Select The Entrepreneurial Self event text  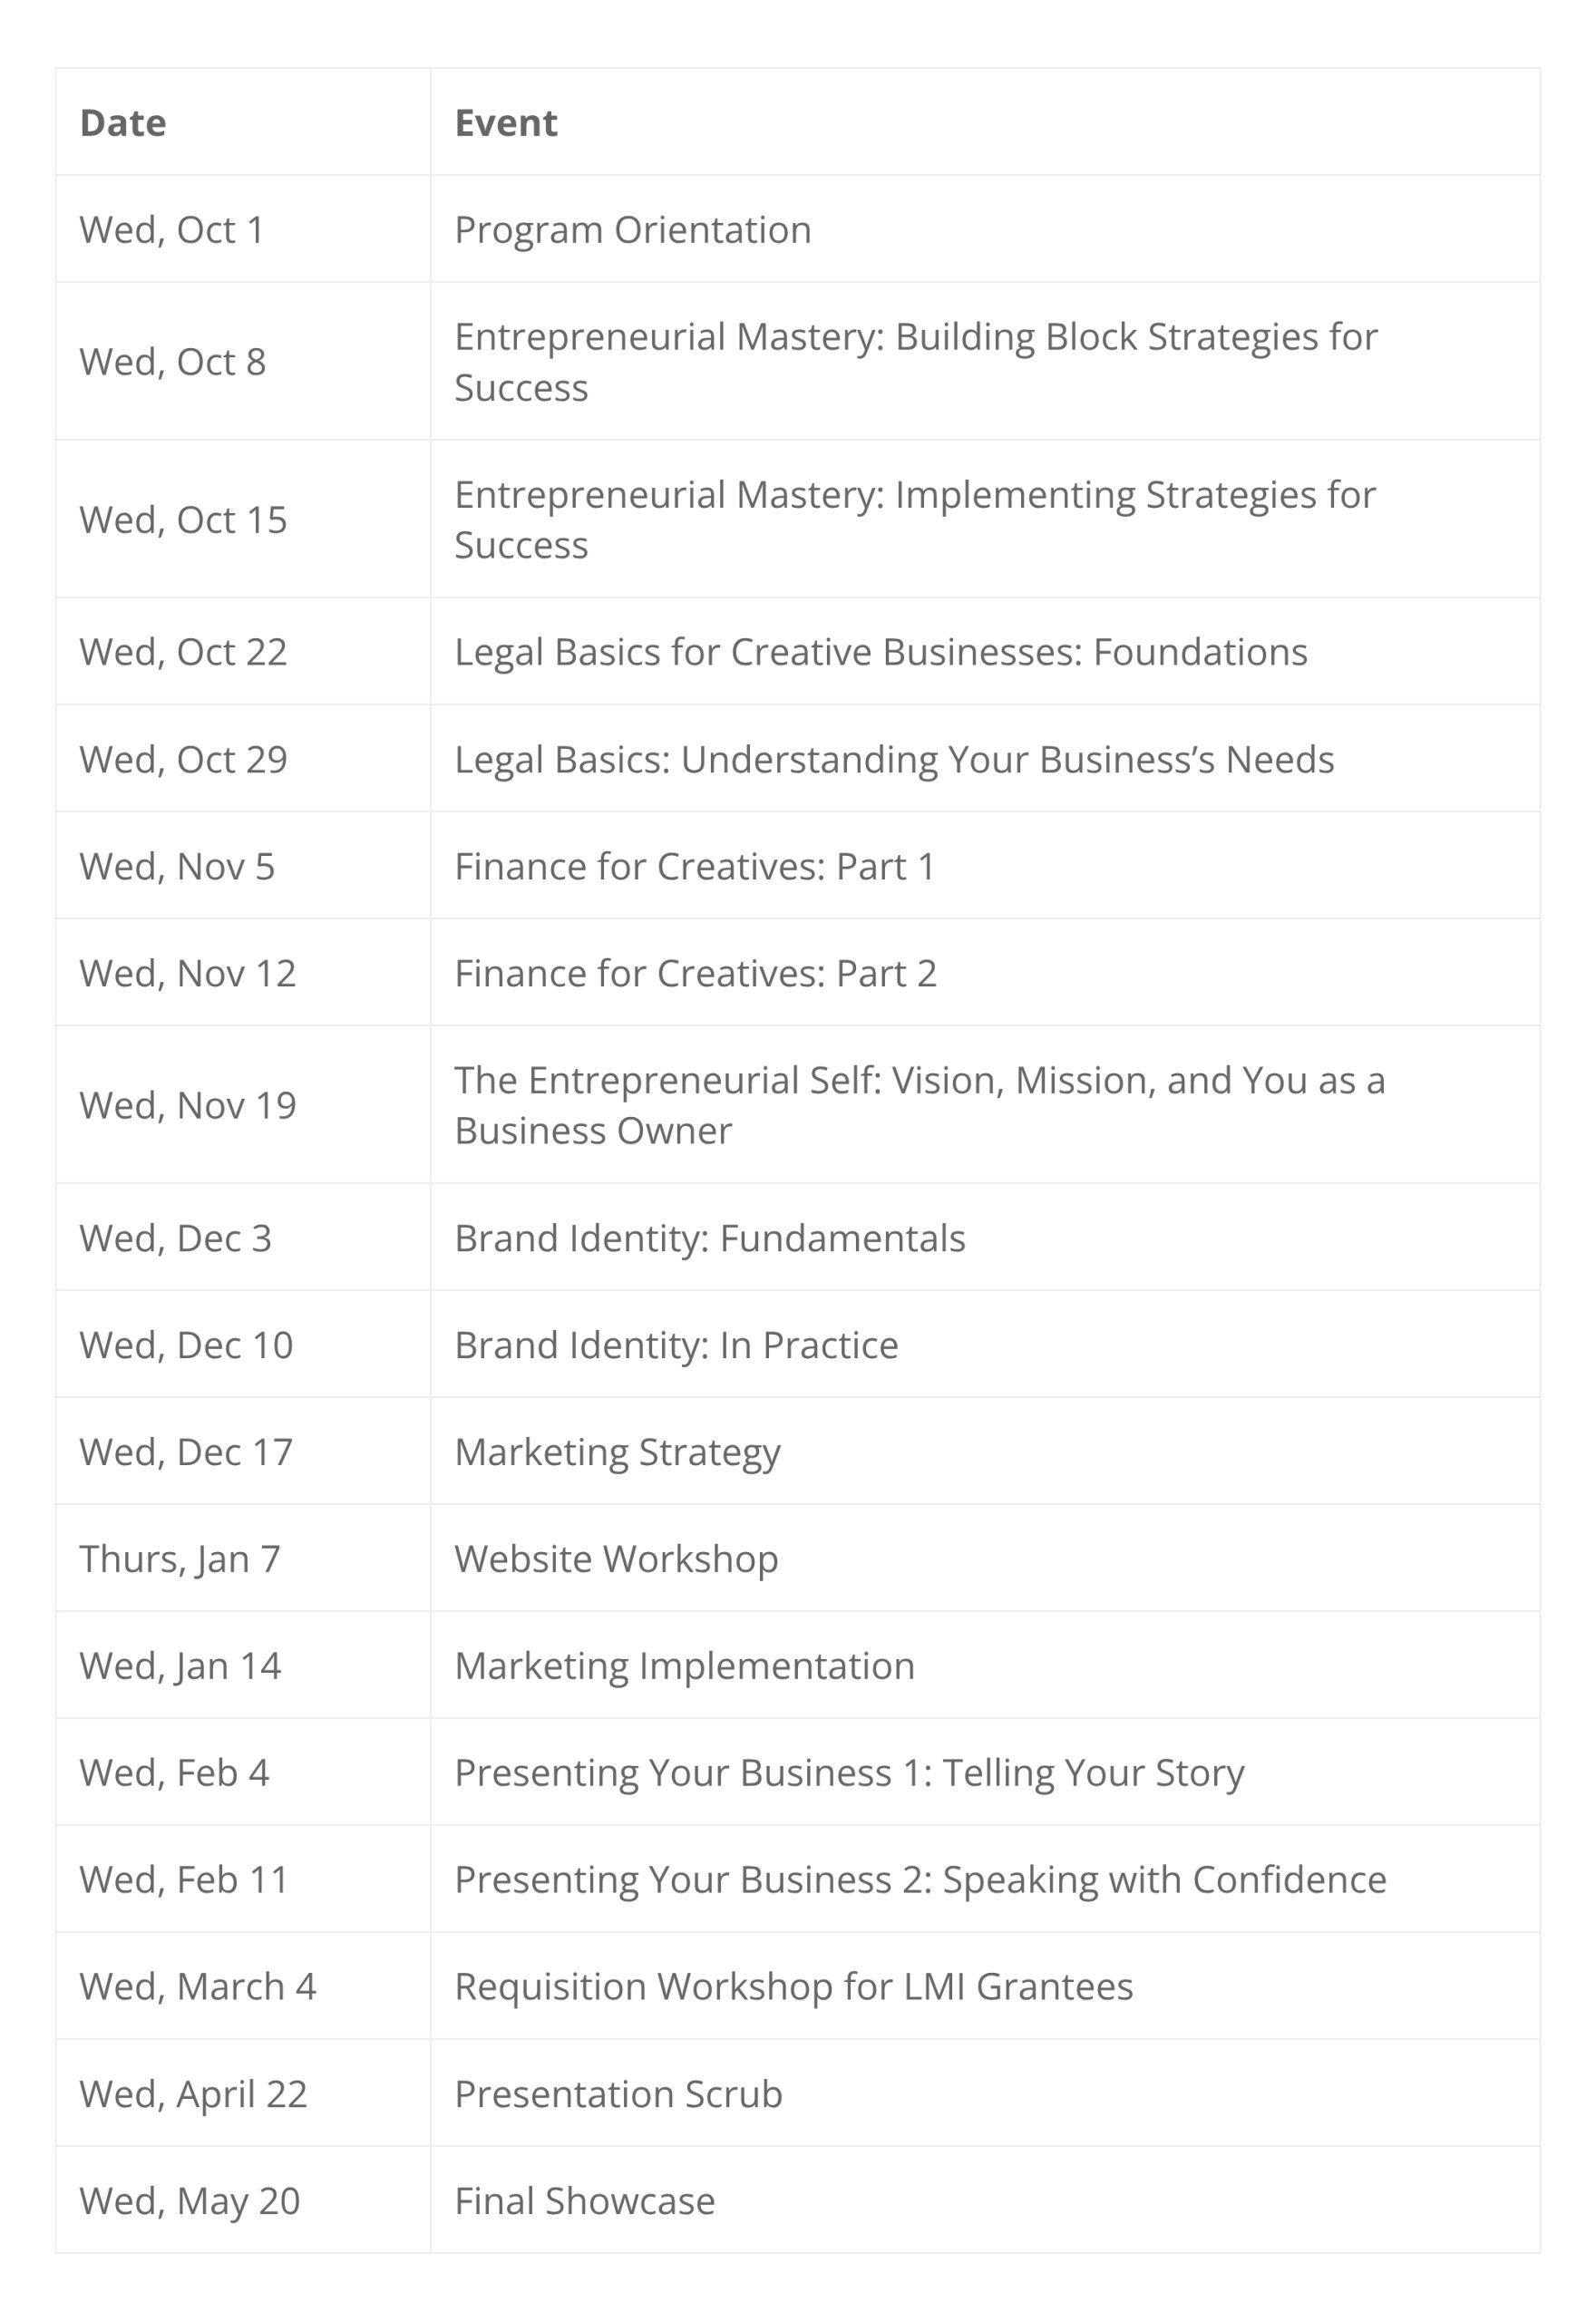pyautogui.click(x=919, y=1105)
